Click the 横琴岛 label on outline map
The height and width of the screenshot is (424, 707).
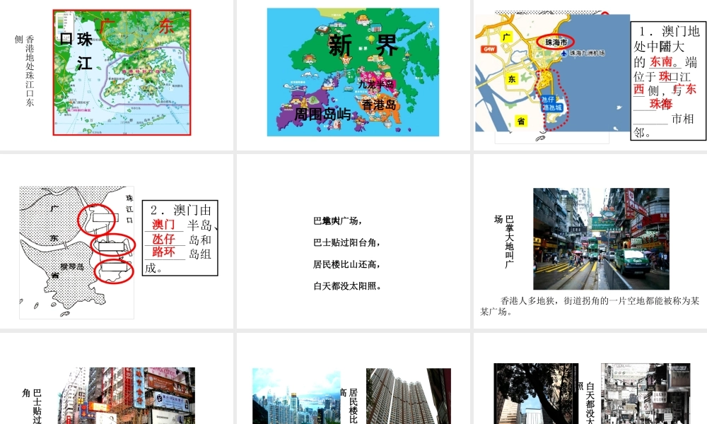[x=72, y=266]
